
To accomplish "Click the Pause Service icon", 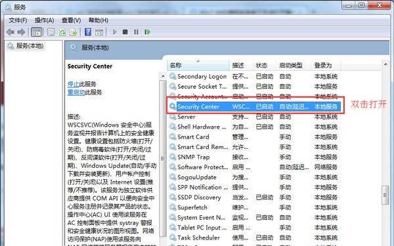I will coord(136,32).
